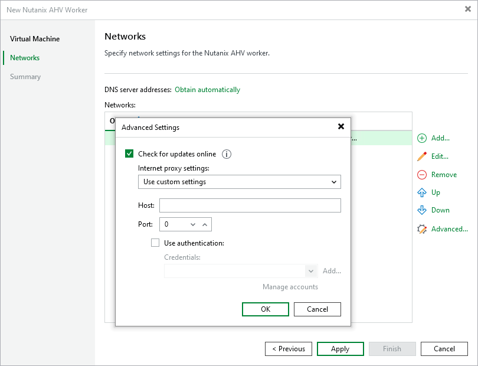The height and width of the screenshot is (366, 478).
Task: Decrease the Port value with down arrow
Action: (x=192, y=224)
